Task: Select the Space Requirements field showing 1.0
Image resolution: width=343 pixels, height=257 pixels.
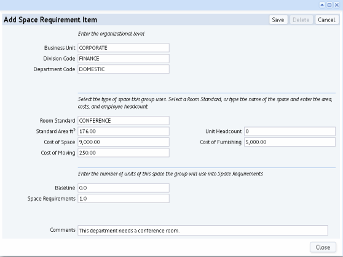Action: point(124,199)
